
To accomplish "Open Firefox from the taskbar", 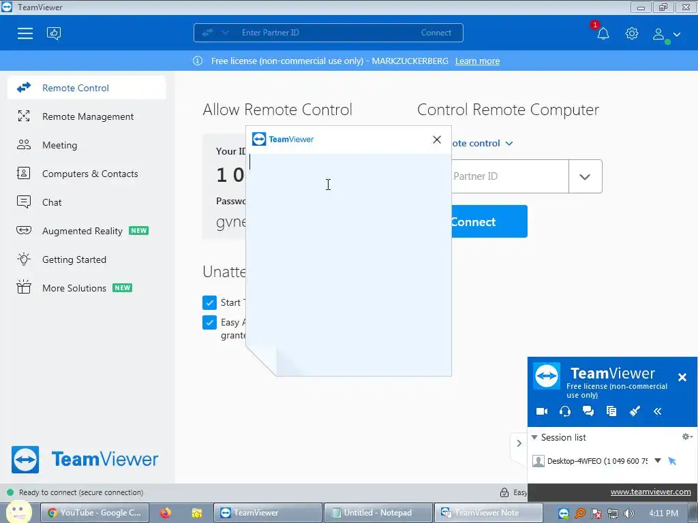I will 165,513.
